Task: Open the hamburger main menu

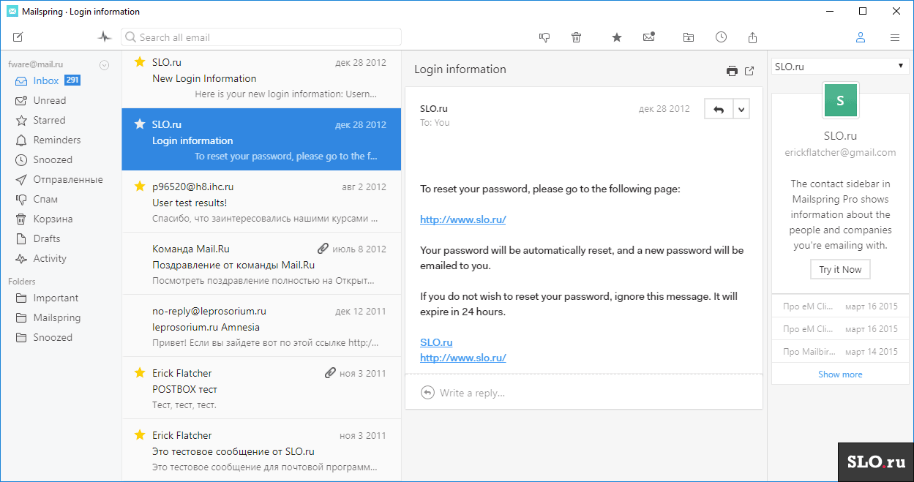Action: click(895, 37)
